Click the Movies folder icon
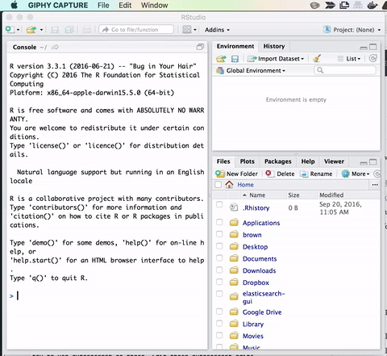 234,336
